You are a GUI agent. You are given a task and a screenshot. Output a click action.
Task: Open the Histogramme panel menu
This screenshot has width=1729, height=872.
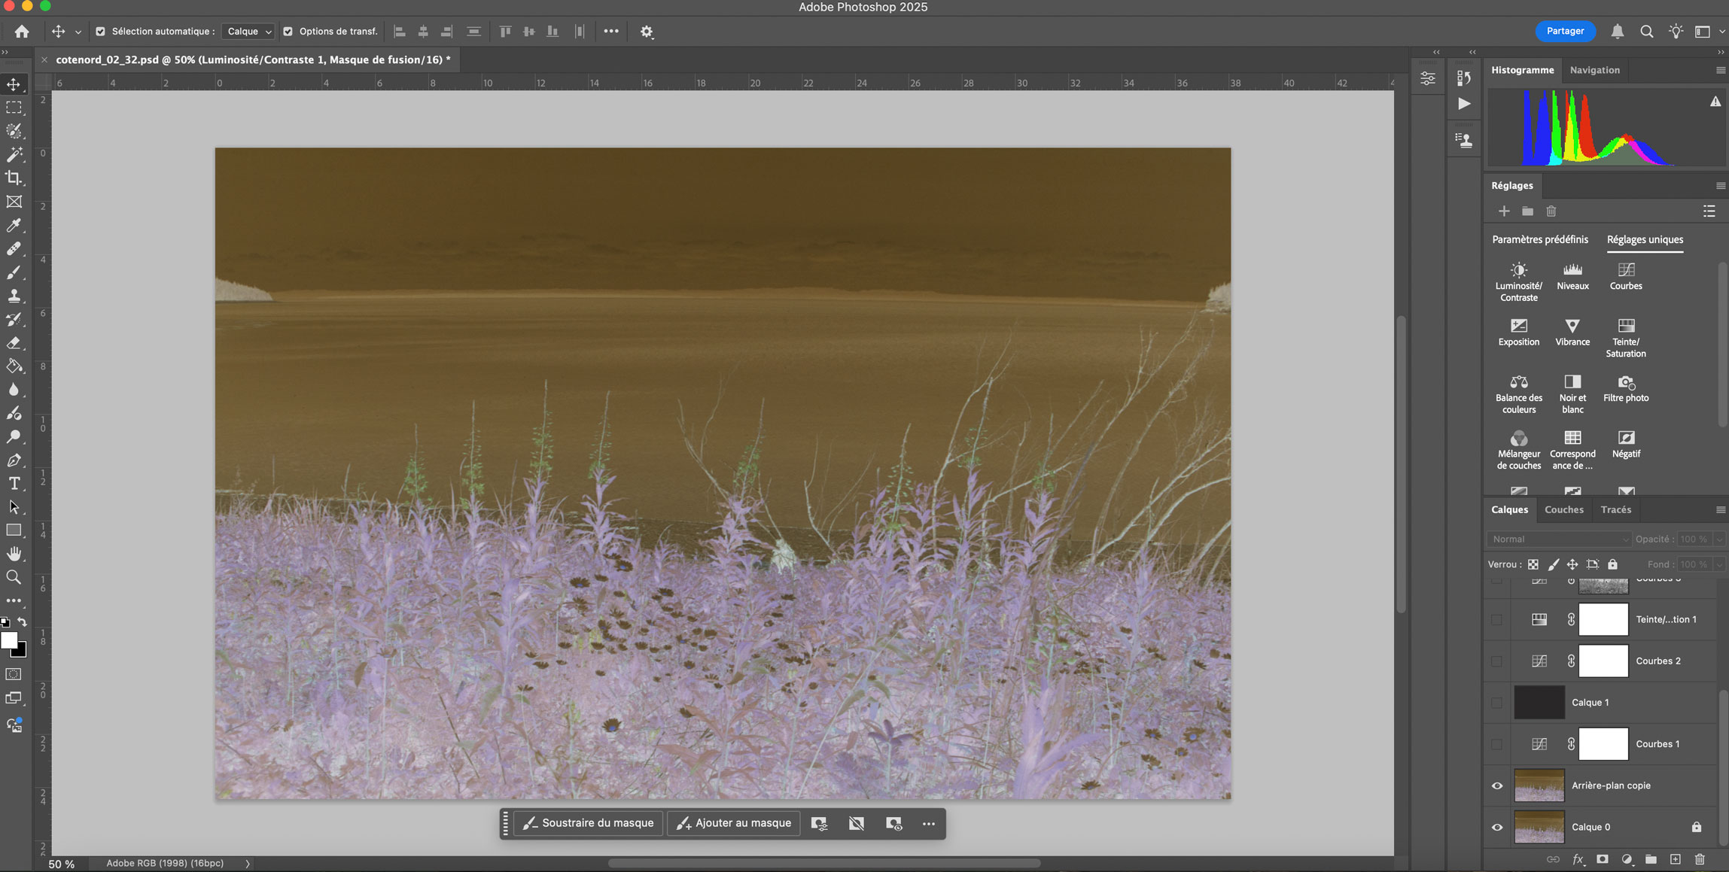pyautogui.click(x=1720, y=70)
